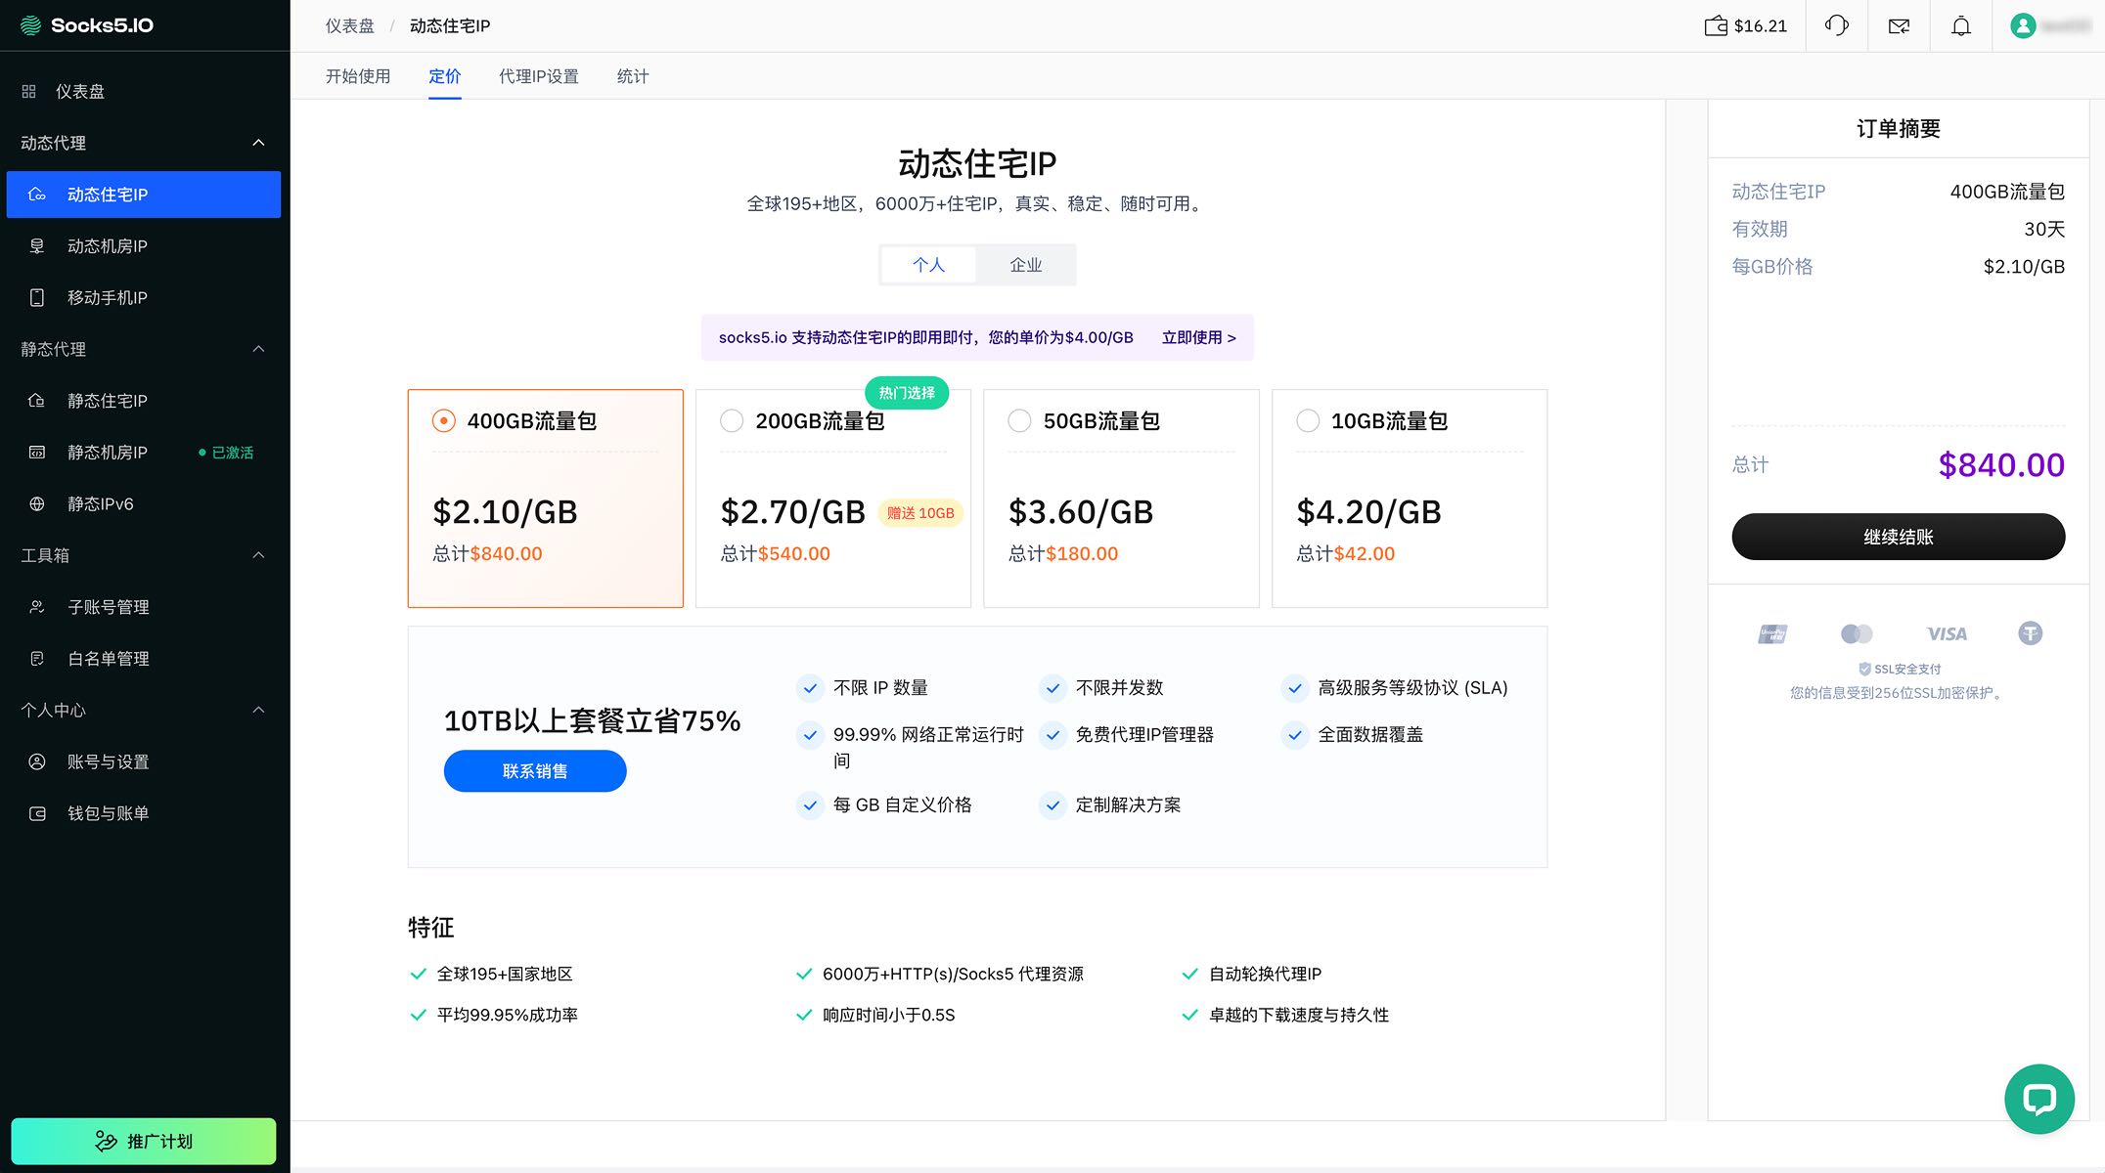Viewport: 2105px width, 1173px height.
Task: Click the 继续结账 checkout button
Action: [x=1898, y=537]
